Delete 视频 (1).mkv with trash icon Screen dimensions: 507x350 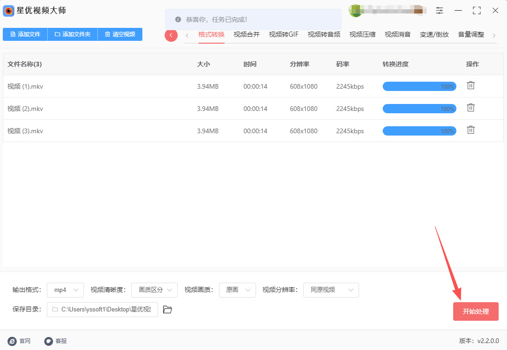[470, 85]
